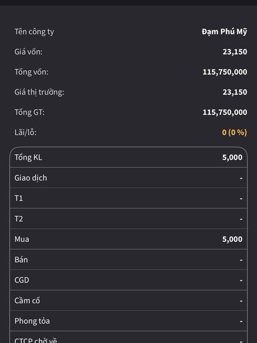
Task: Tap the Tổng vốn amount 115,750,000
Action: 225,72
